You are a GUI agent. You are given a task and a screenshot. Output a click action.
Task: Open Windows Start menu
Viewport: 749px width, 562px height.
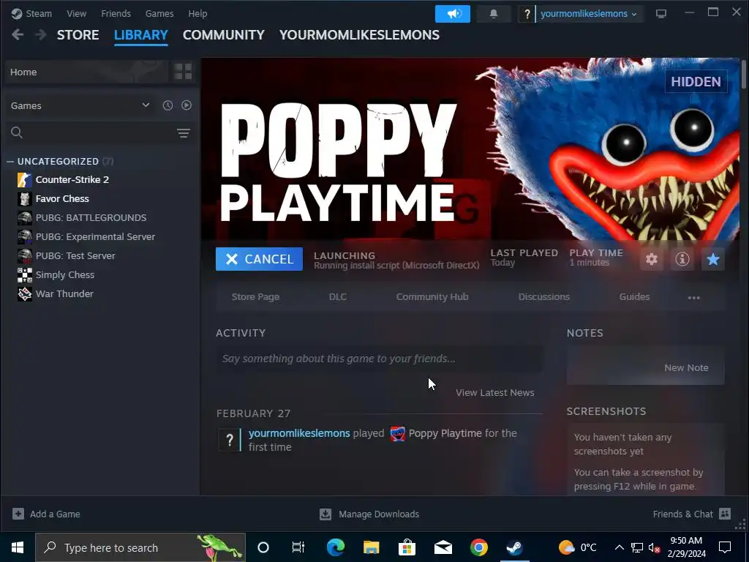pyautogui.click(x=18, y=547)
